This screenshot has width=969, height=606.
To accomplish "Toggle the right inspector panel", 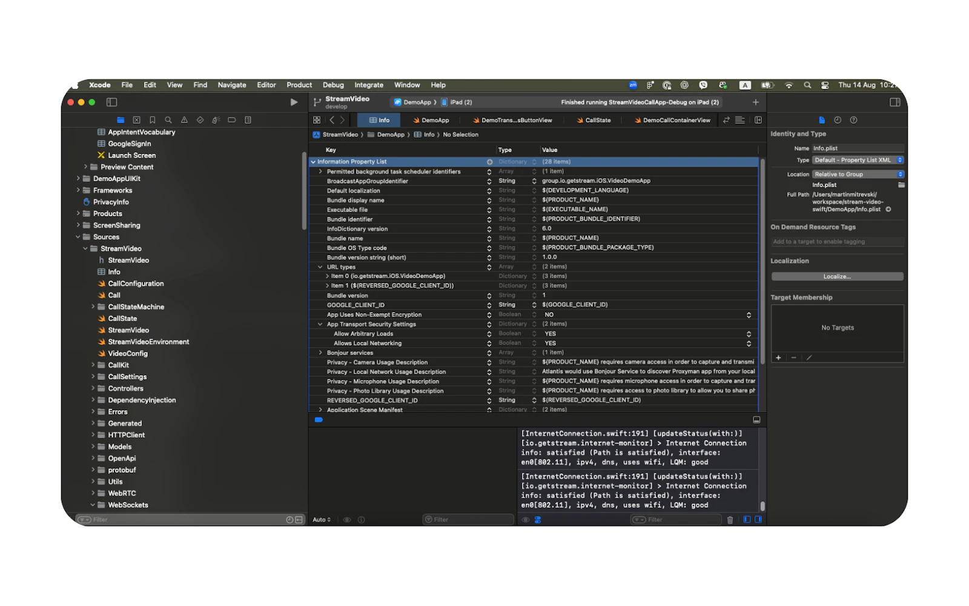I will pos(895,102).
